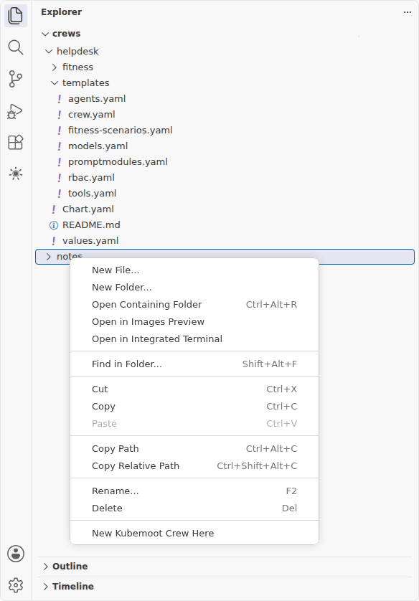Open the Accounts icon
This screenshot has height=601, width=419.
click(15, 554)
